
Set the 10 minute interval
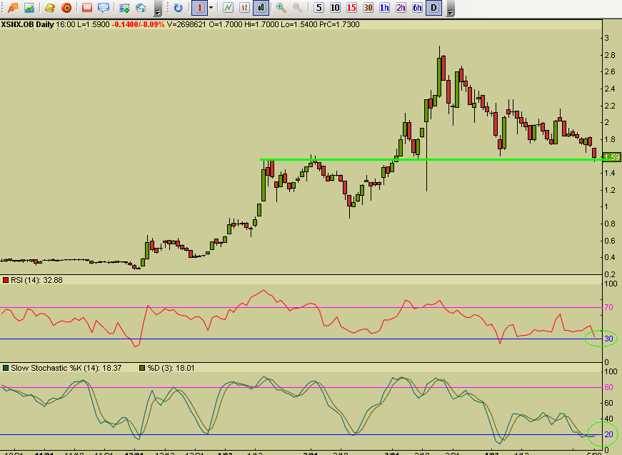(x=335, y=8)
